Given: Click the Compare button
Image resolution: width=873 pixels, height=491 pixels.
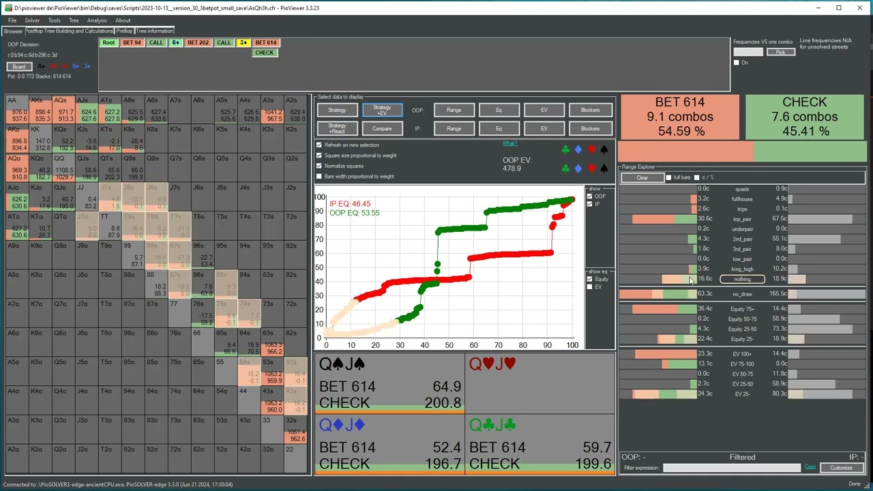Looking at the screenshot, I should tap(382, 128).
